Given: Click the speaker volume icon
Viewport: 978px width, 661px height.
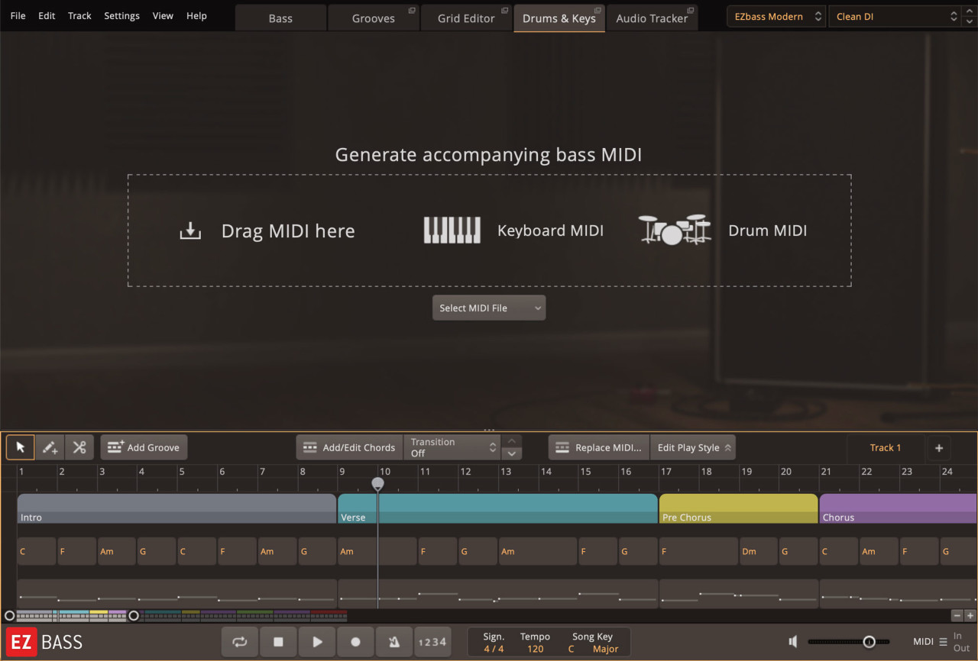Looking at the screenshot, I should (793, 642).
